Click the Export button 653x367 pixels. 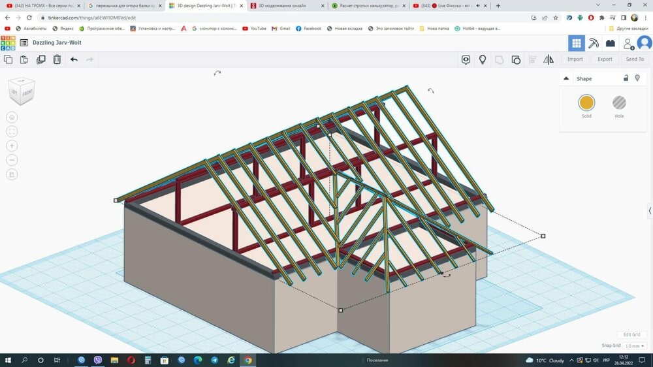click(x=605, y=59)
